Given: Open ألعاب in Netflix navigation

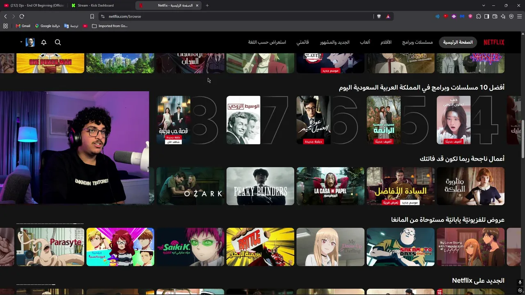Looking at the screenshot, I should (x=365, y=42).
